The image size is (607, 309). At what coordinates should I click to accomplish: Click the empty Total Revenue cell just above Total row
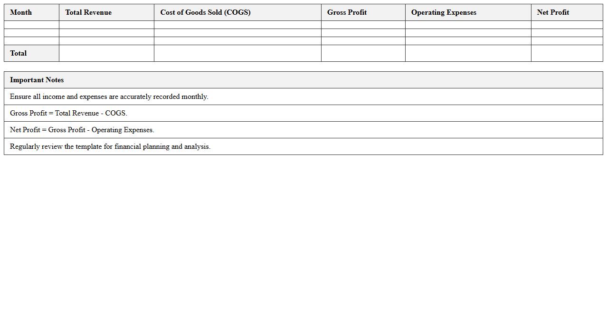coord(106,41)
